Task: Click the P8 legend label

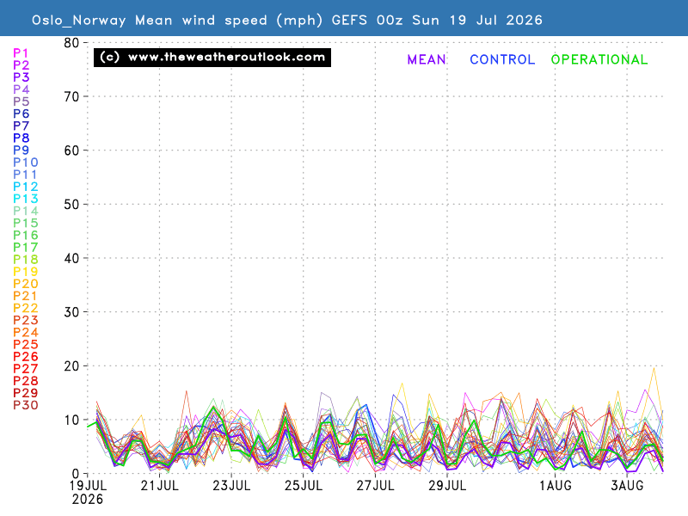Action: pyautogui.click(x=21, y=138)
